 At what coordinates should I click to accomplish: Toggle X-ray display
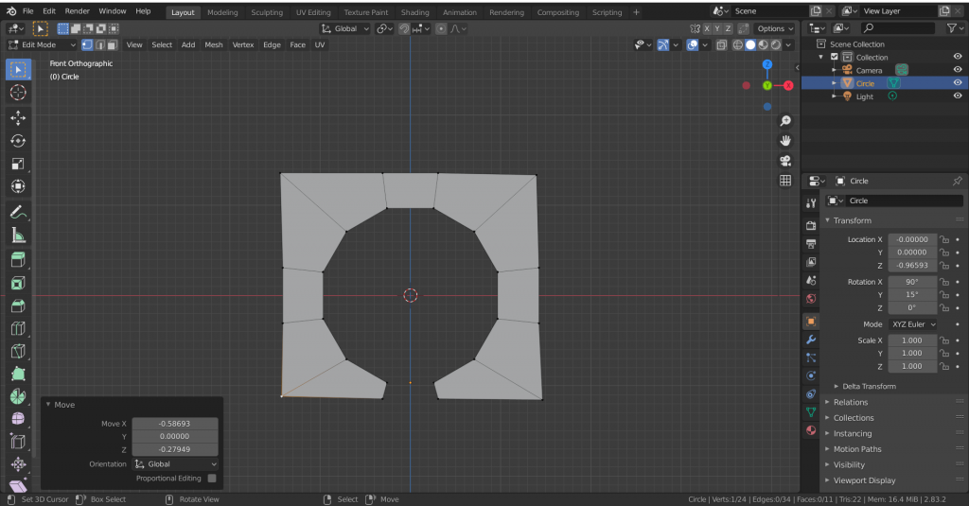click(x=721, y=45)
